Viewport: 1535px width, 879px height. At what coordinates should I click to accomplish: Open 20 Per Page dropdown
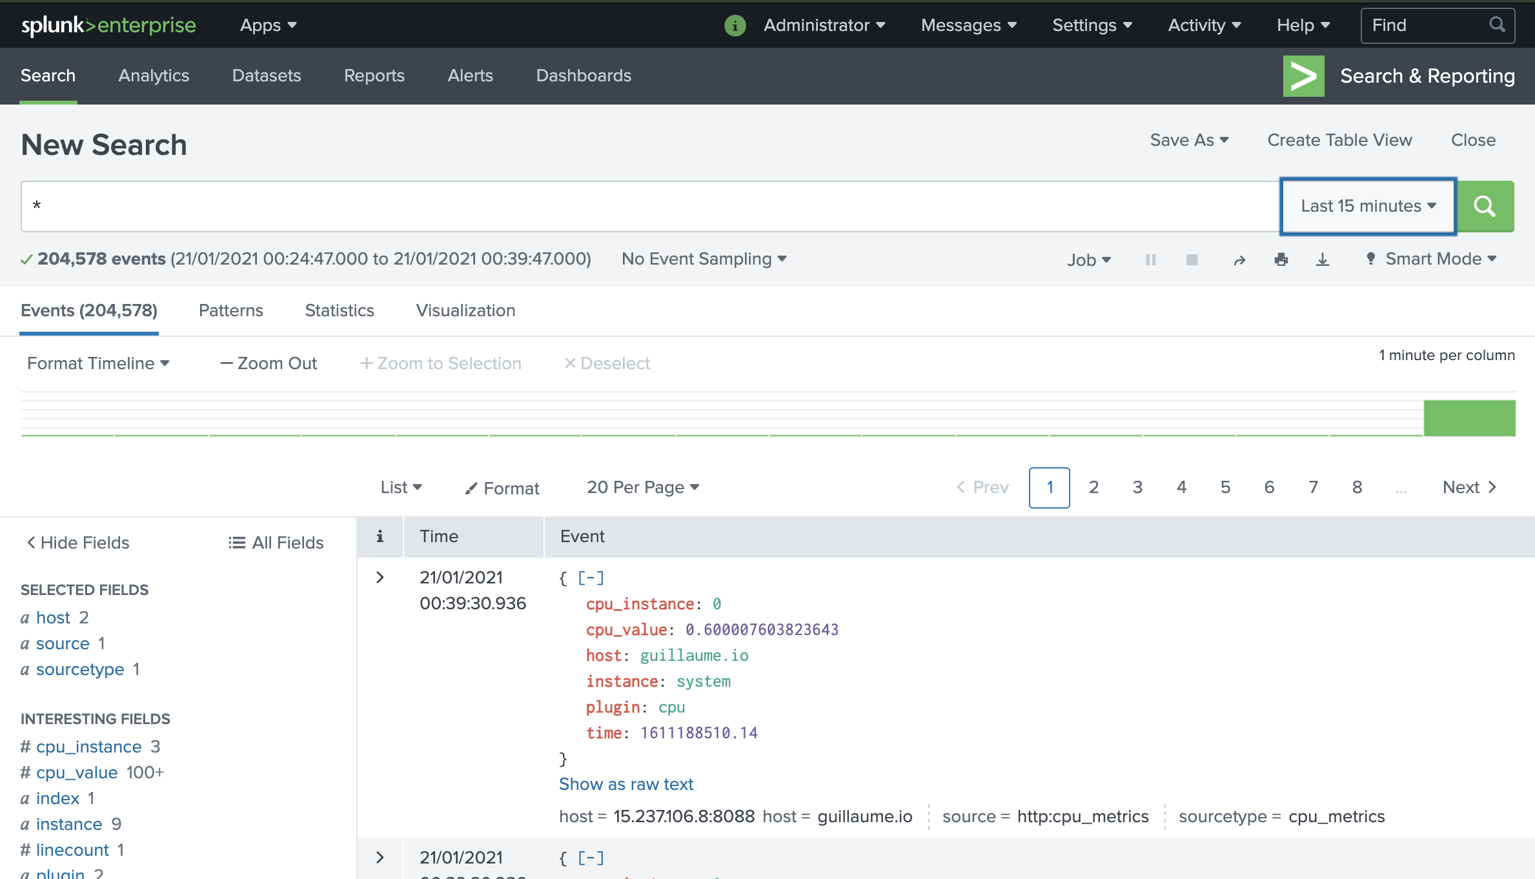point(643,487)
